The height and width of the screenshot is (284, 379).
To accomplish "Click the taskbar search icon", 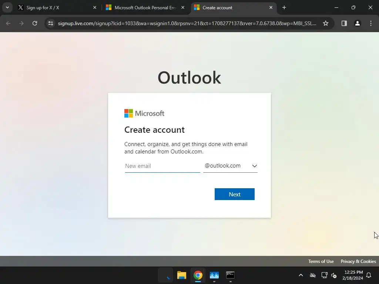I will tap(165, 275).
